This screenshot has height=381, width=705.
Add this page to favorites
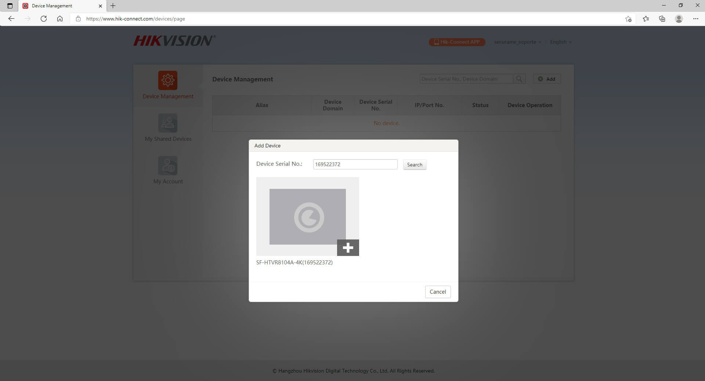(628, 19)
